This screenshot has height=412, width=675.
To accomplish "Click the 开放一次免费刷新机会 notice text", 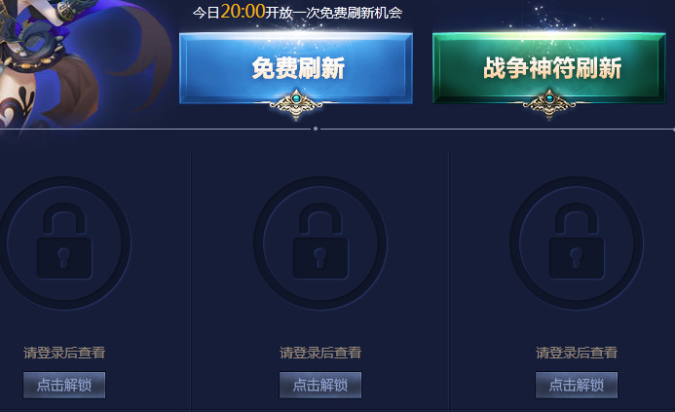I will [x=334, y=13].
